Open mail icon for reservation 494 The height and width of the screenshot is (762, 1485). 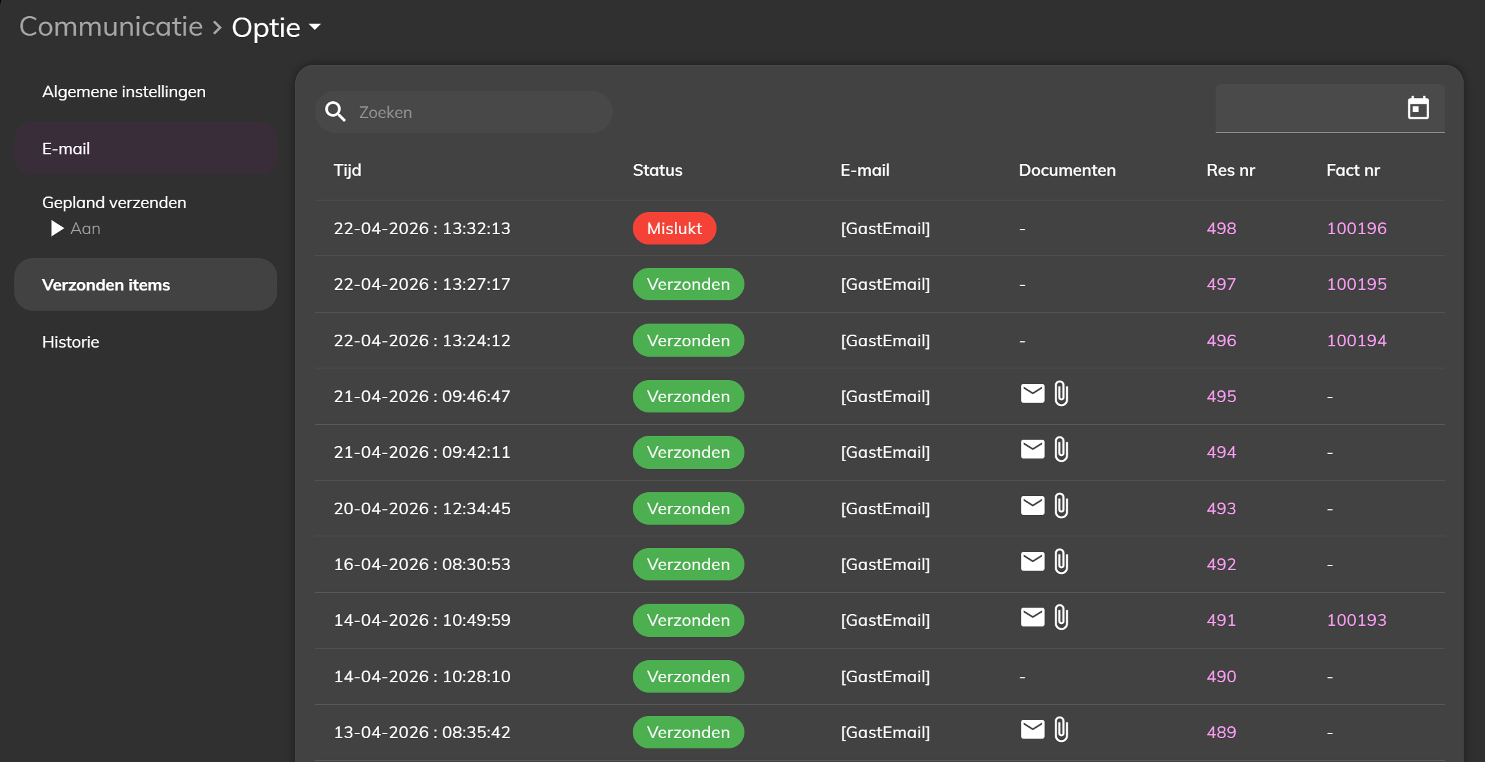point(1033,449)
